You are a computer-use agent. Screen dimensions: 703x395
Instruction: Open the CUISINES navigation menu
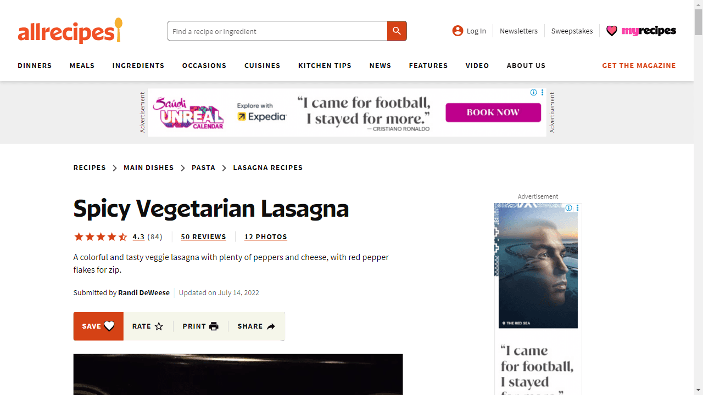pyautogui.click(x=263, y=65)
